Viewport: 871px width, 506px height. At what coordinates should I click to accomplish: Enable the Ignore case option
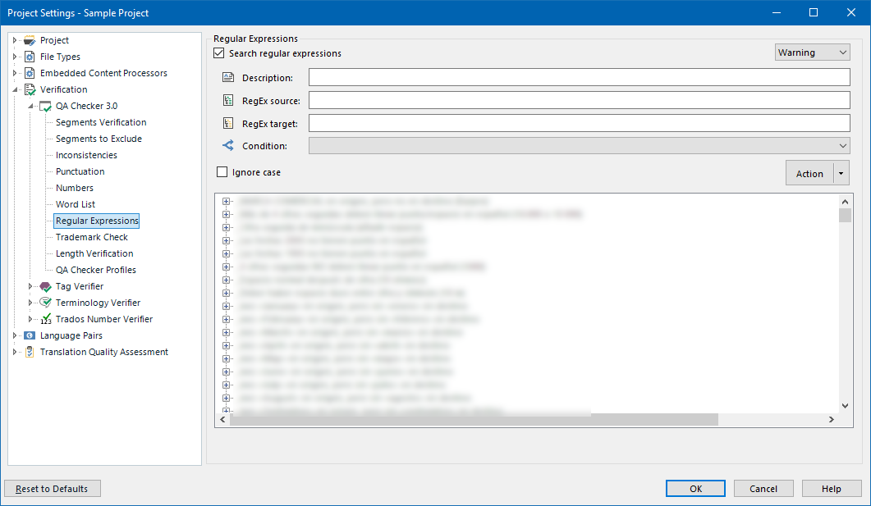point(222,172)
